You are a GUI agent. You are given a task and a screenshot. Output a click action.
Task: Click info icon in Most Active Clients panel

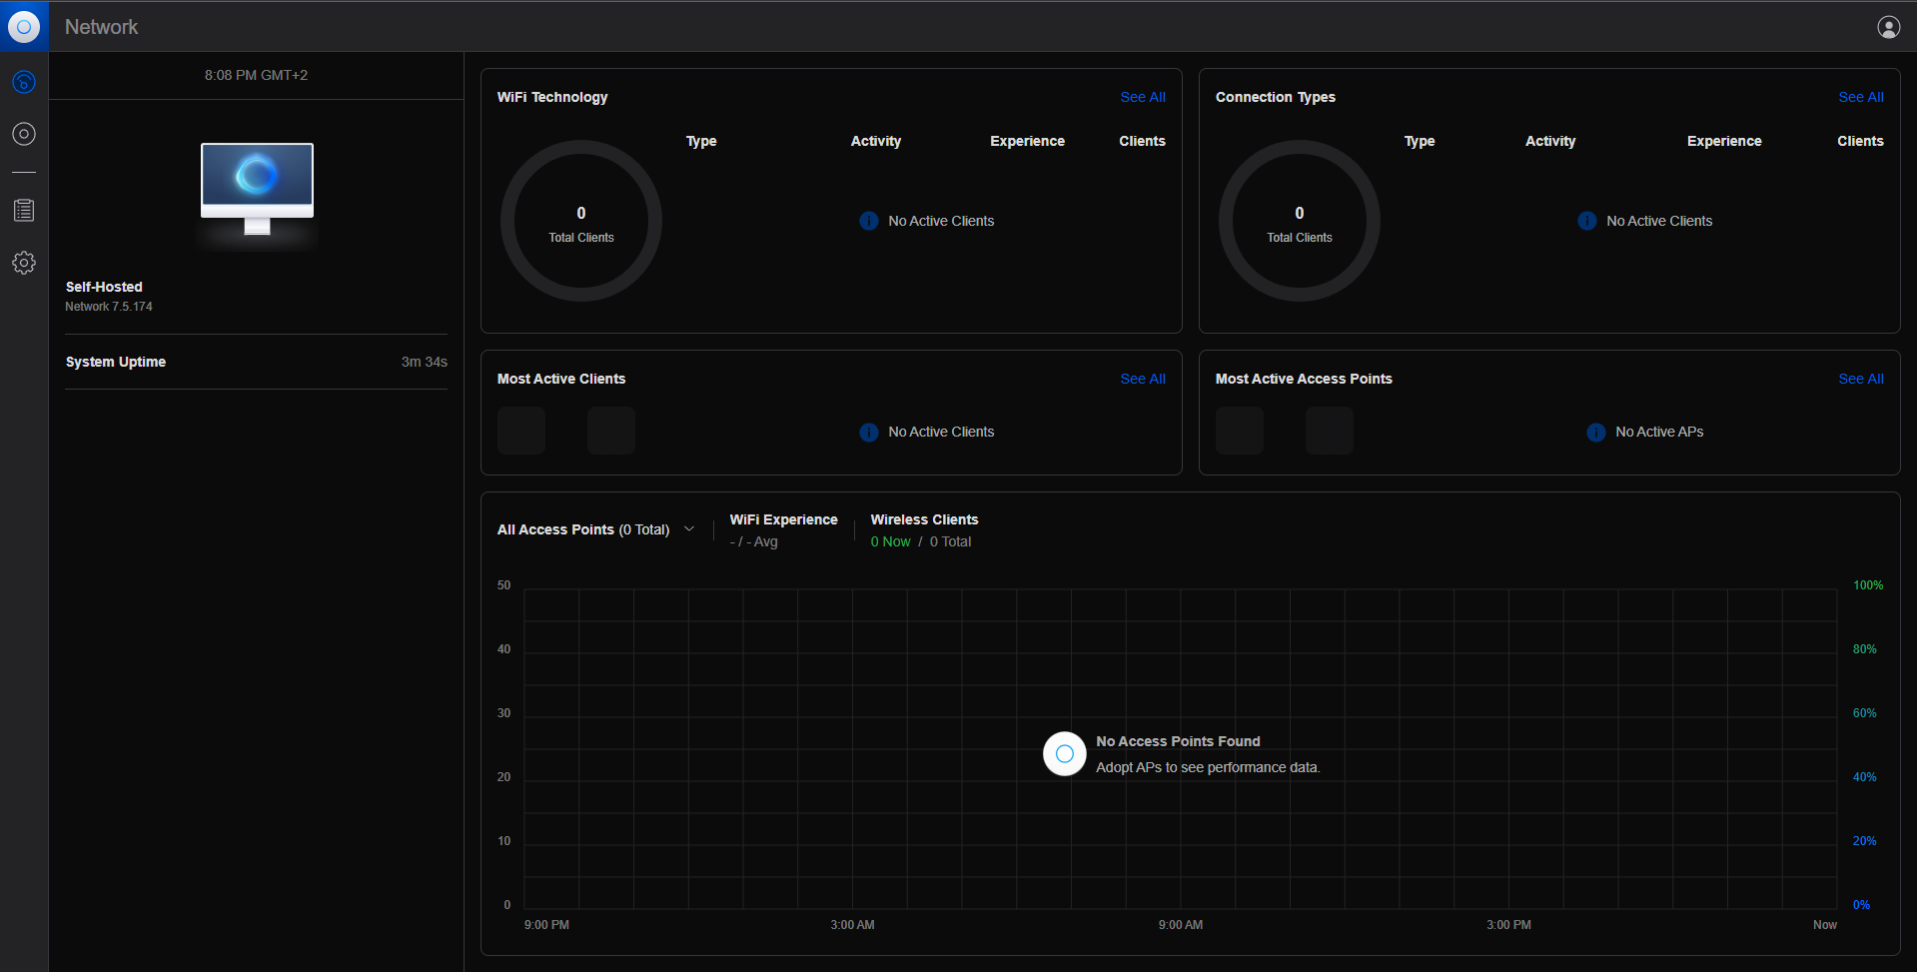pos(869,432)
